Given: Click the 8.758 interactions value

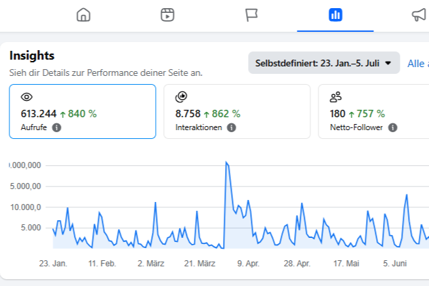Looking at the screenshot, I should (188, 114).
